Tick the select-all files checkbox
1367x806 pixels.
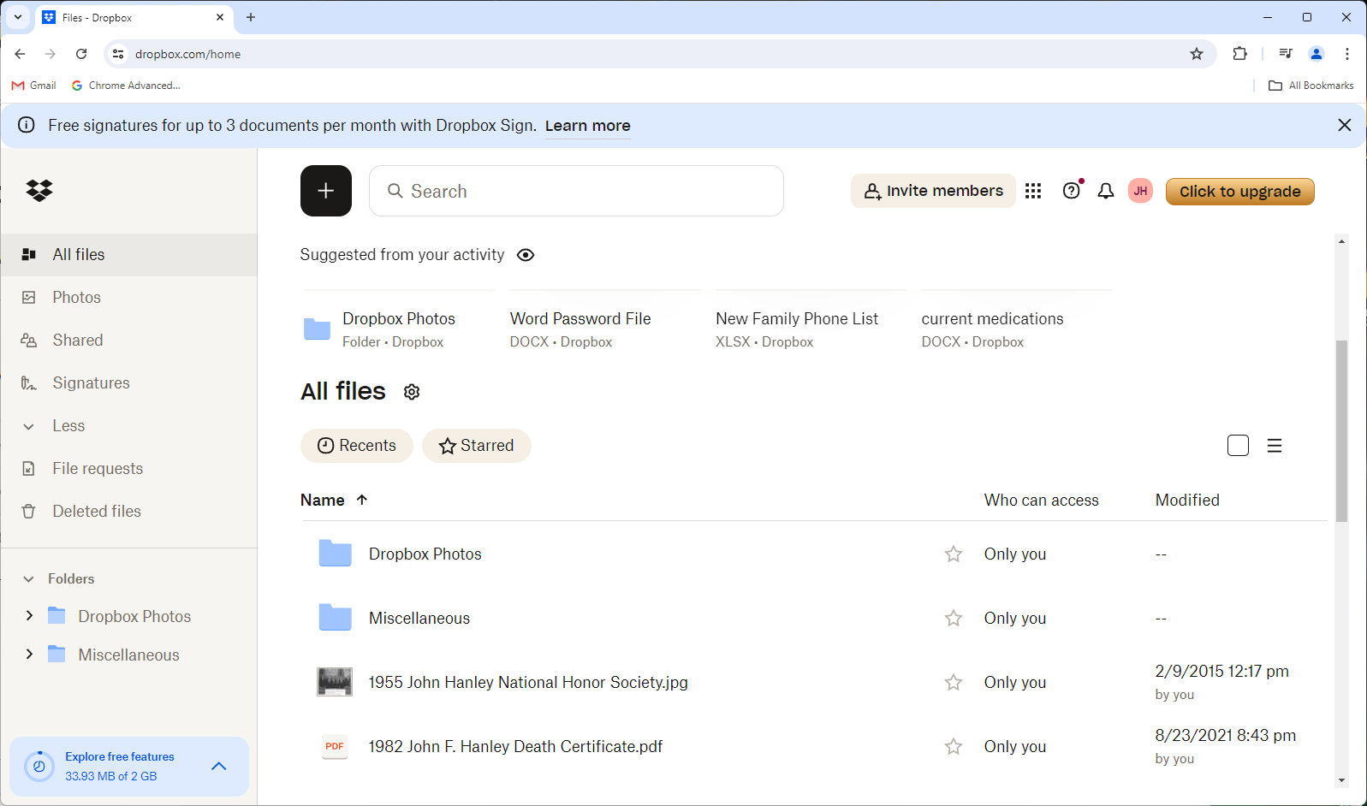coord(1238,446)
